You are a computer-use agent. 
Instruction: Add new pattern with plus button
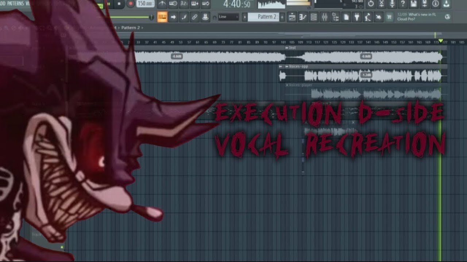click(x=282, y=17)
